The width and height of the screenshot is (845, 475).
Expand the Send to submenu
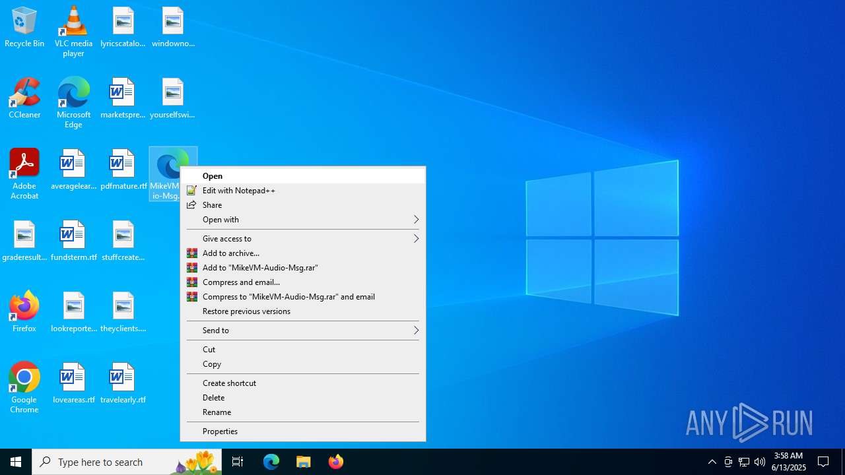[303, 331]
